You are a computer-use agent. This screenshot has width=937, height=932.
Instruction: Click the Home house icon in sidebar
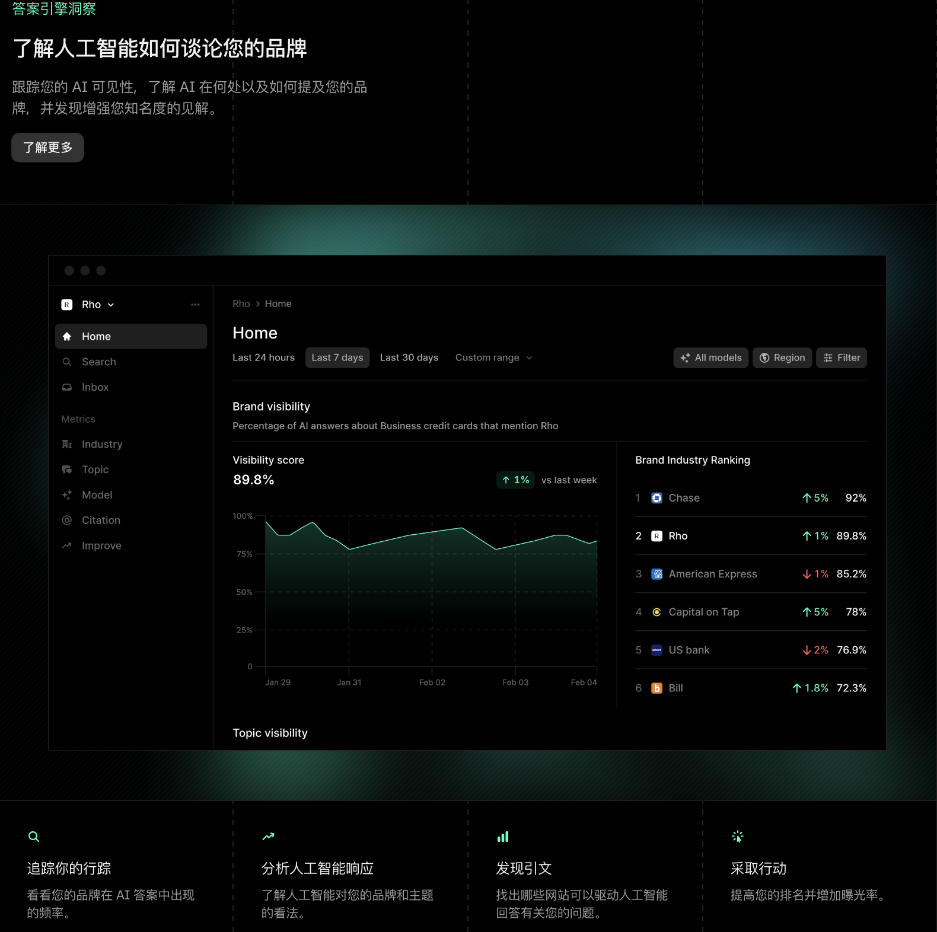pyautogui.click(x=67, y=336)
